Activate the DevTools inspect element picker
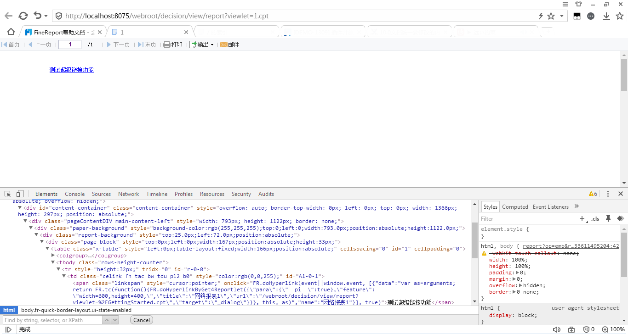The image size is (628, 334). [x=8, y=194]
